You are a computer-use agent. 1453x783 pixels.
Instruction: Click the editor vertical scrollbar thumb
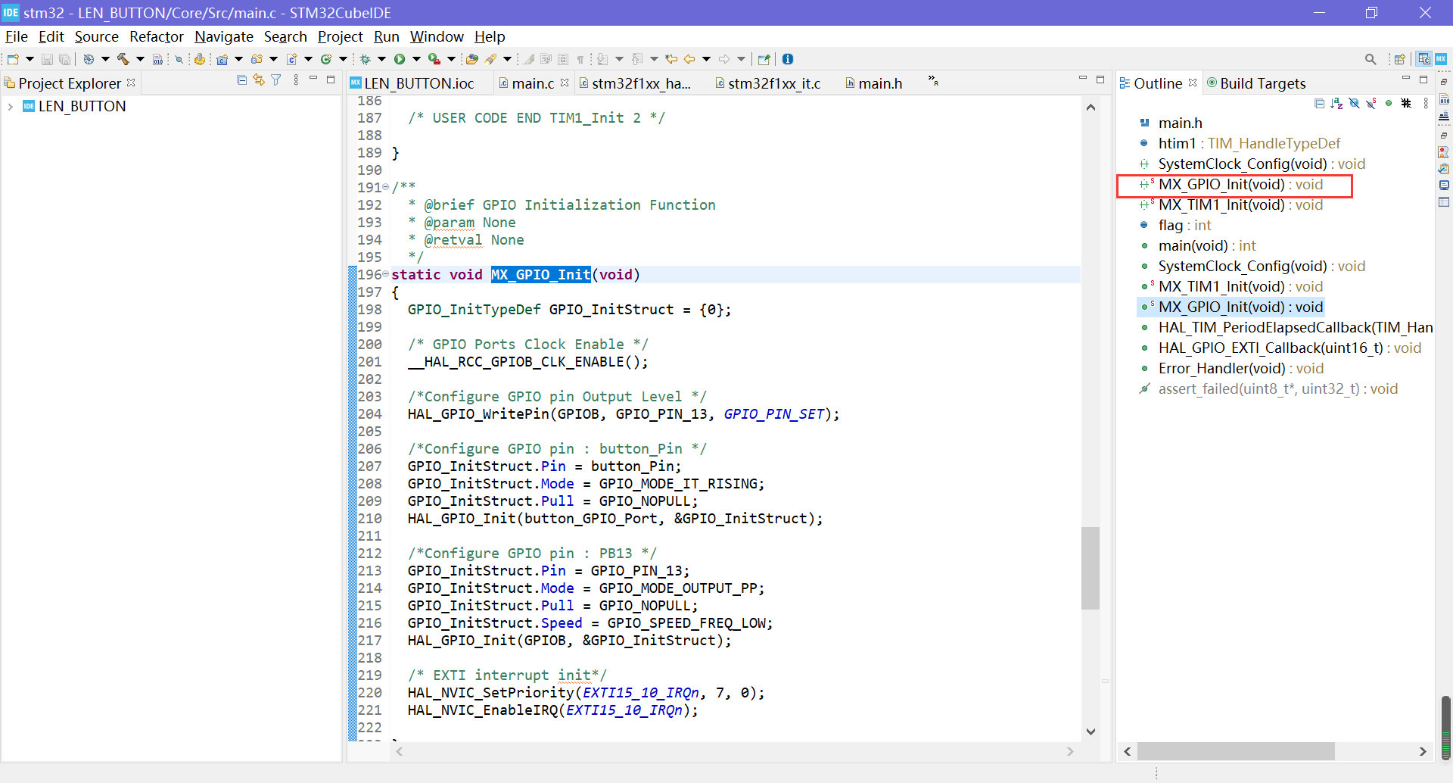coord(1091,568)
